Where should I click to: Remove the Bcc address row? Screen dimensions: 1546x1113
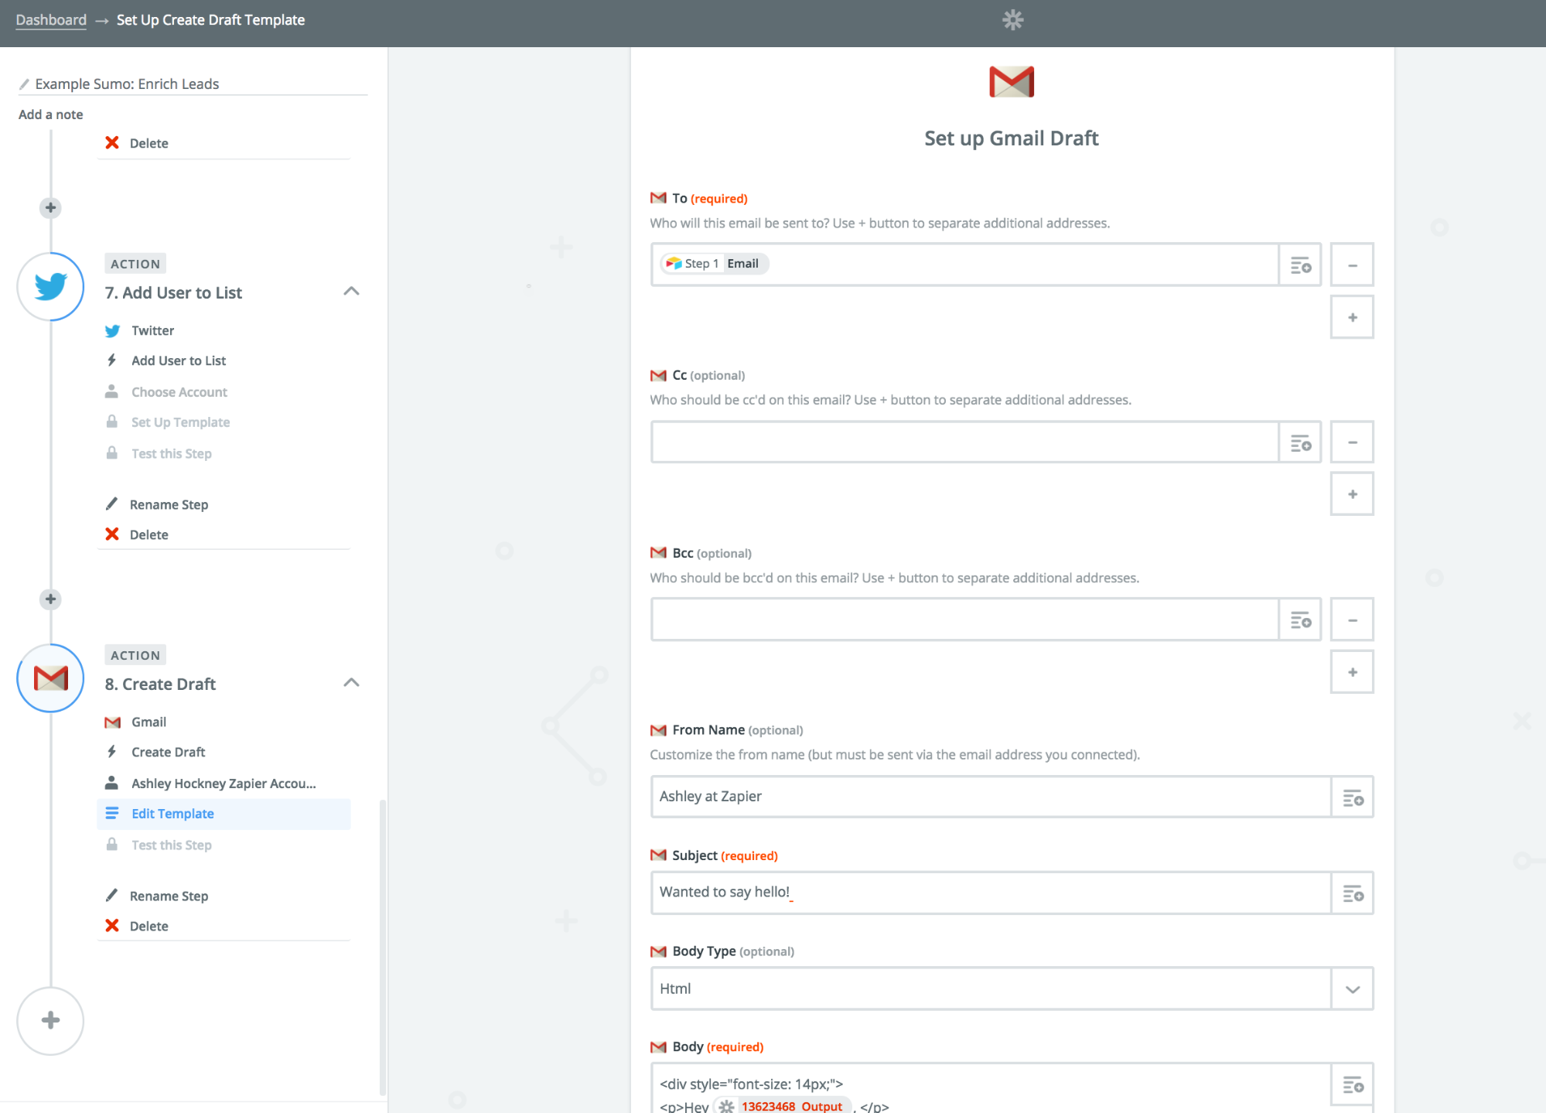coord(1352,620)
